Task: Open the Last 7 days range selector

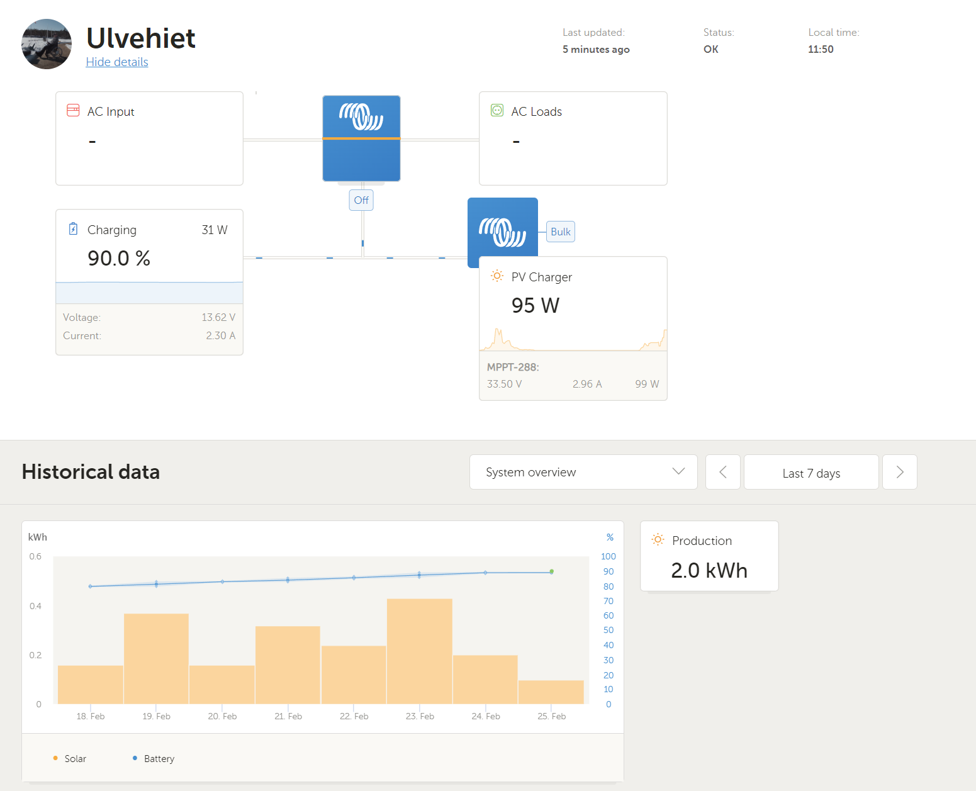Action: click(x=811, y=473)
